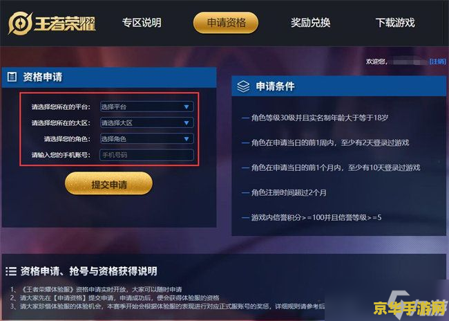Viewport: 449px width, 321px height.
Task: Select the 申请资格 tab
Action: [x=226, y=23]
